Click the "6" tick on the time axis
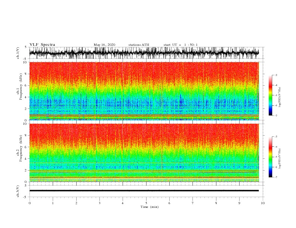 point(169,203)
